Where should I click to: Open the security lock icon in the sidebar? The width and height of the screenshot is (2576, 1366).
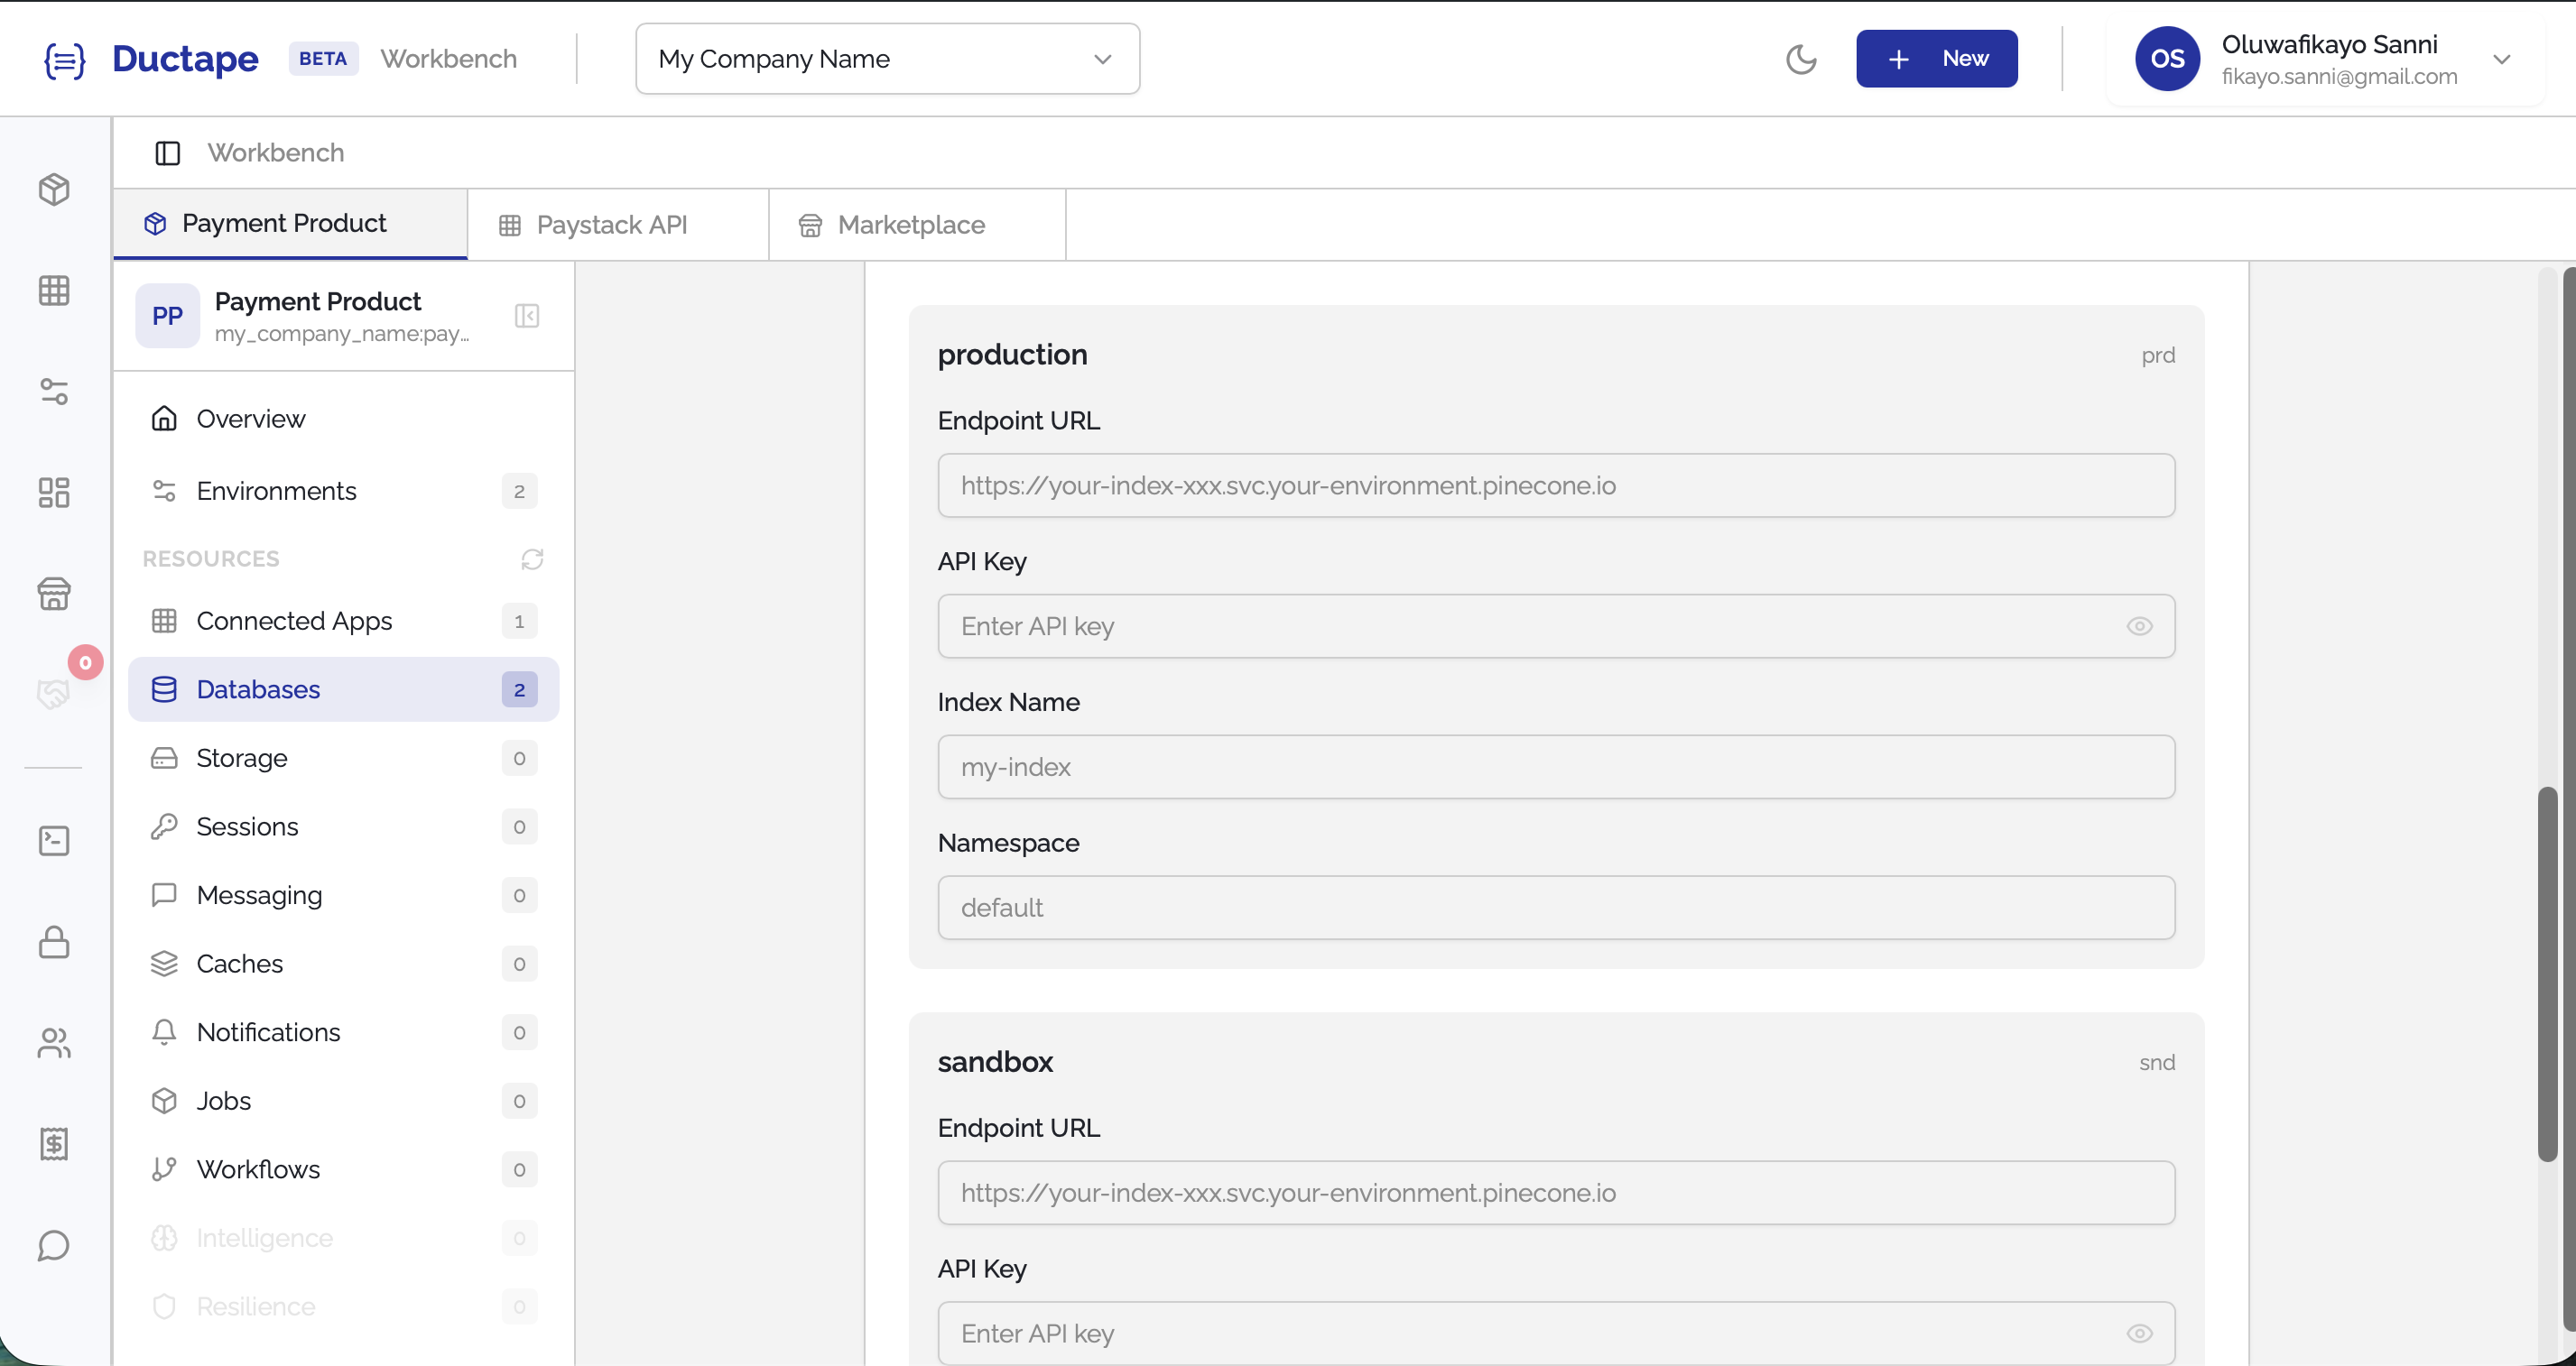pos(54,942)
